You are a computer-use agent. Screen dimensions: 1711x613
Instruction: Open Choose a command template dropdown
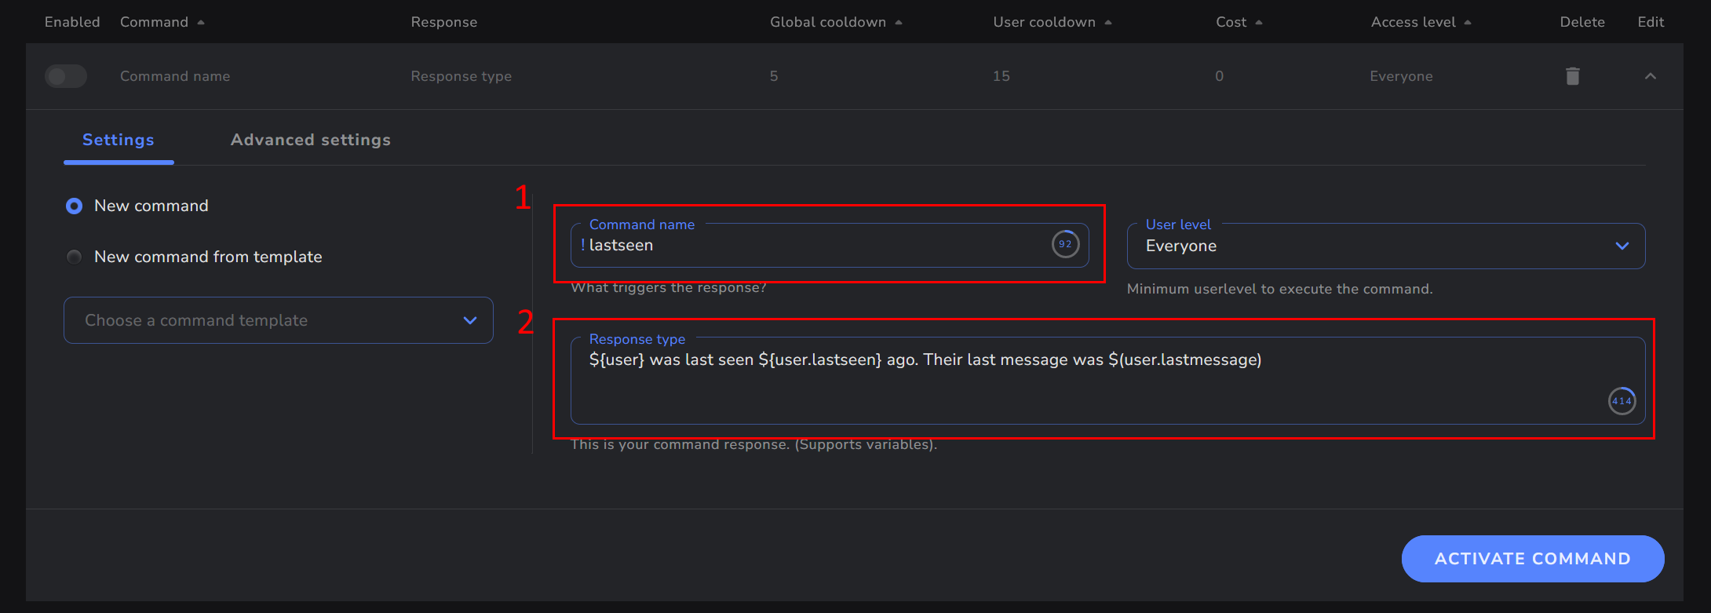278,320
